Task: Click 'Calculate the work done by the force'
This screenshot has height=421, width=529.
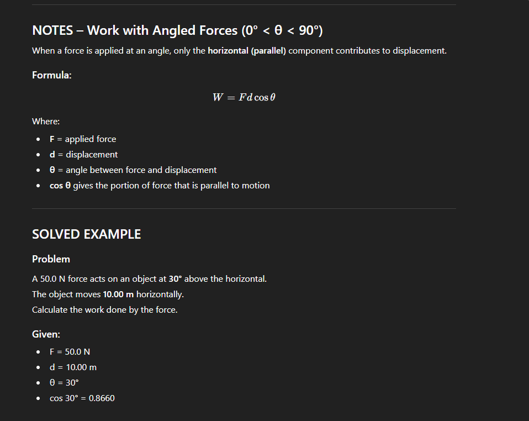Action: (x=105, y=310)
